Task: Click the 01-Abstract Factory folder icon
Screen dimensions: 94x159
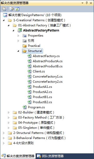Action: pos(15,25)
